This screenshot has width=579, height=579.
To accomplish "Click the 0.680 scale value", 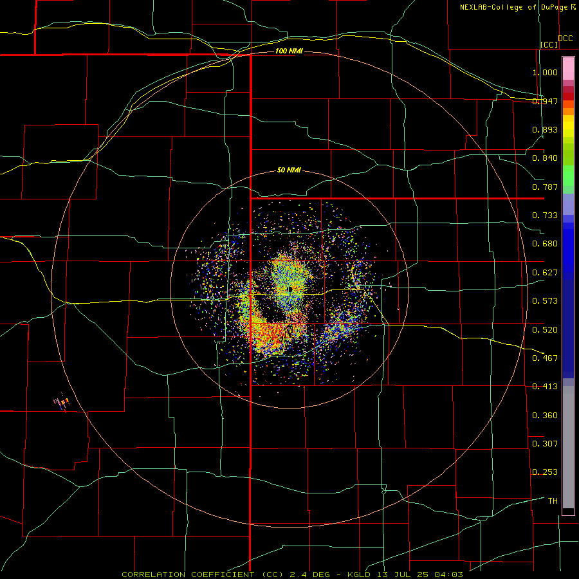I will [545, 244].
